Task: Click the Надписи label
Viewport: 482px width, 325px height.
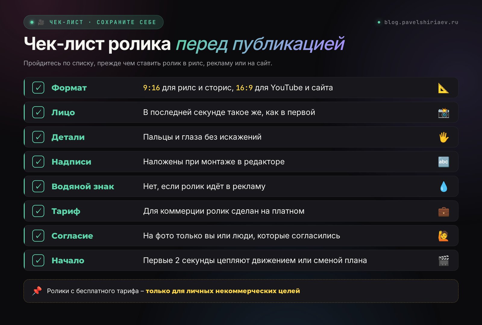Action: pos(71,162)
